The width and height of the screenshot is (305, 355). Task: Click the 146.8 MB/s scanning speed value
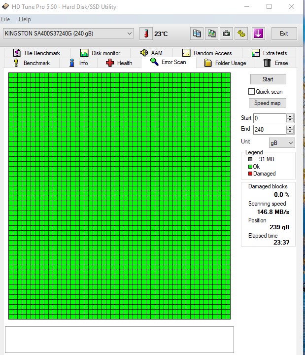(273, 212)
